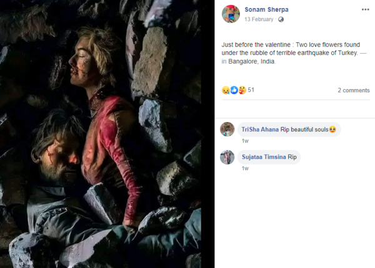375x268 pixels.
Task: Click the public audience globe icon
Action: [x=281, y=19]
